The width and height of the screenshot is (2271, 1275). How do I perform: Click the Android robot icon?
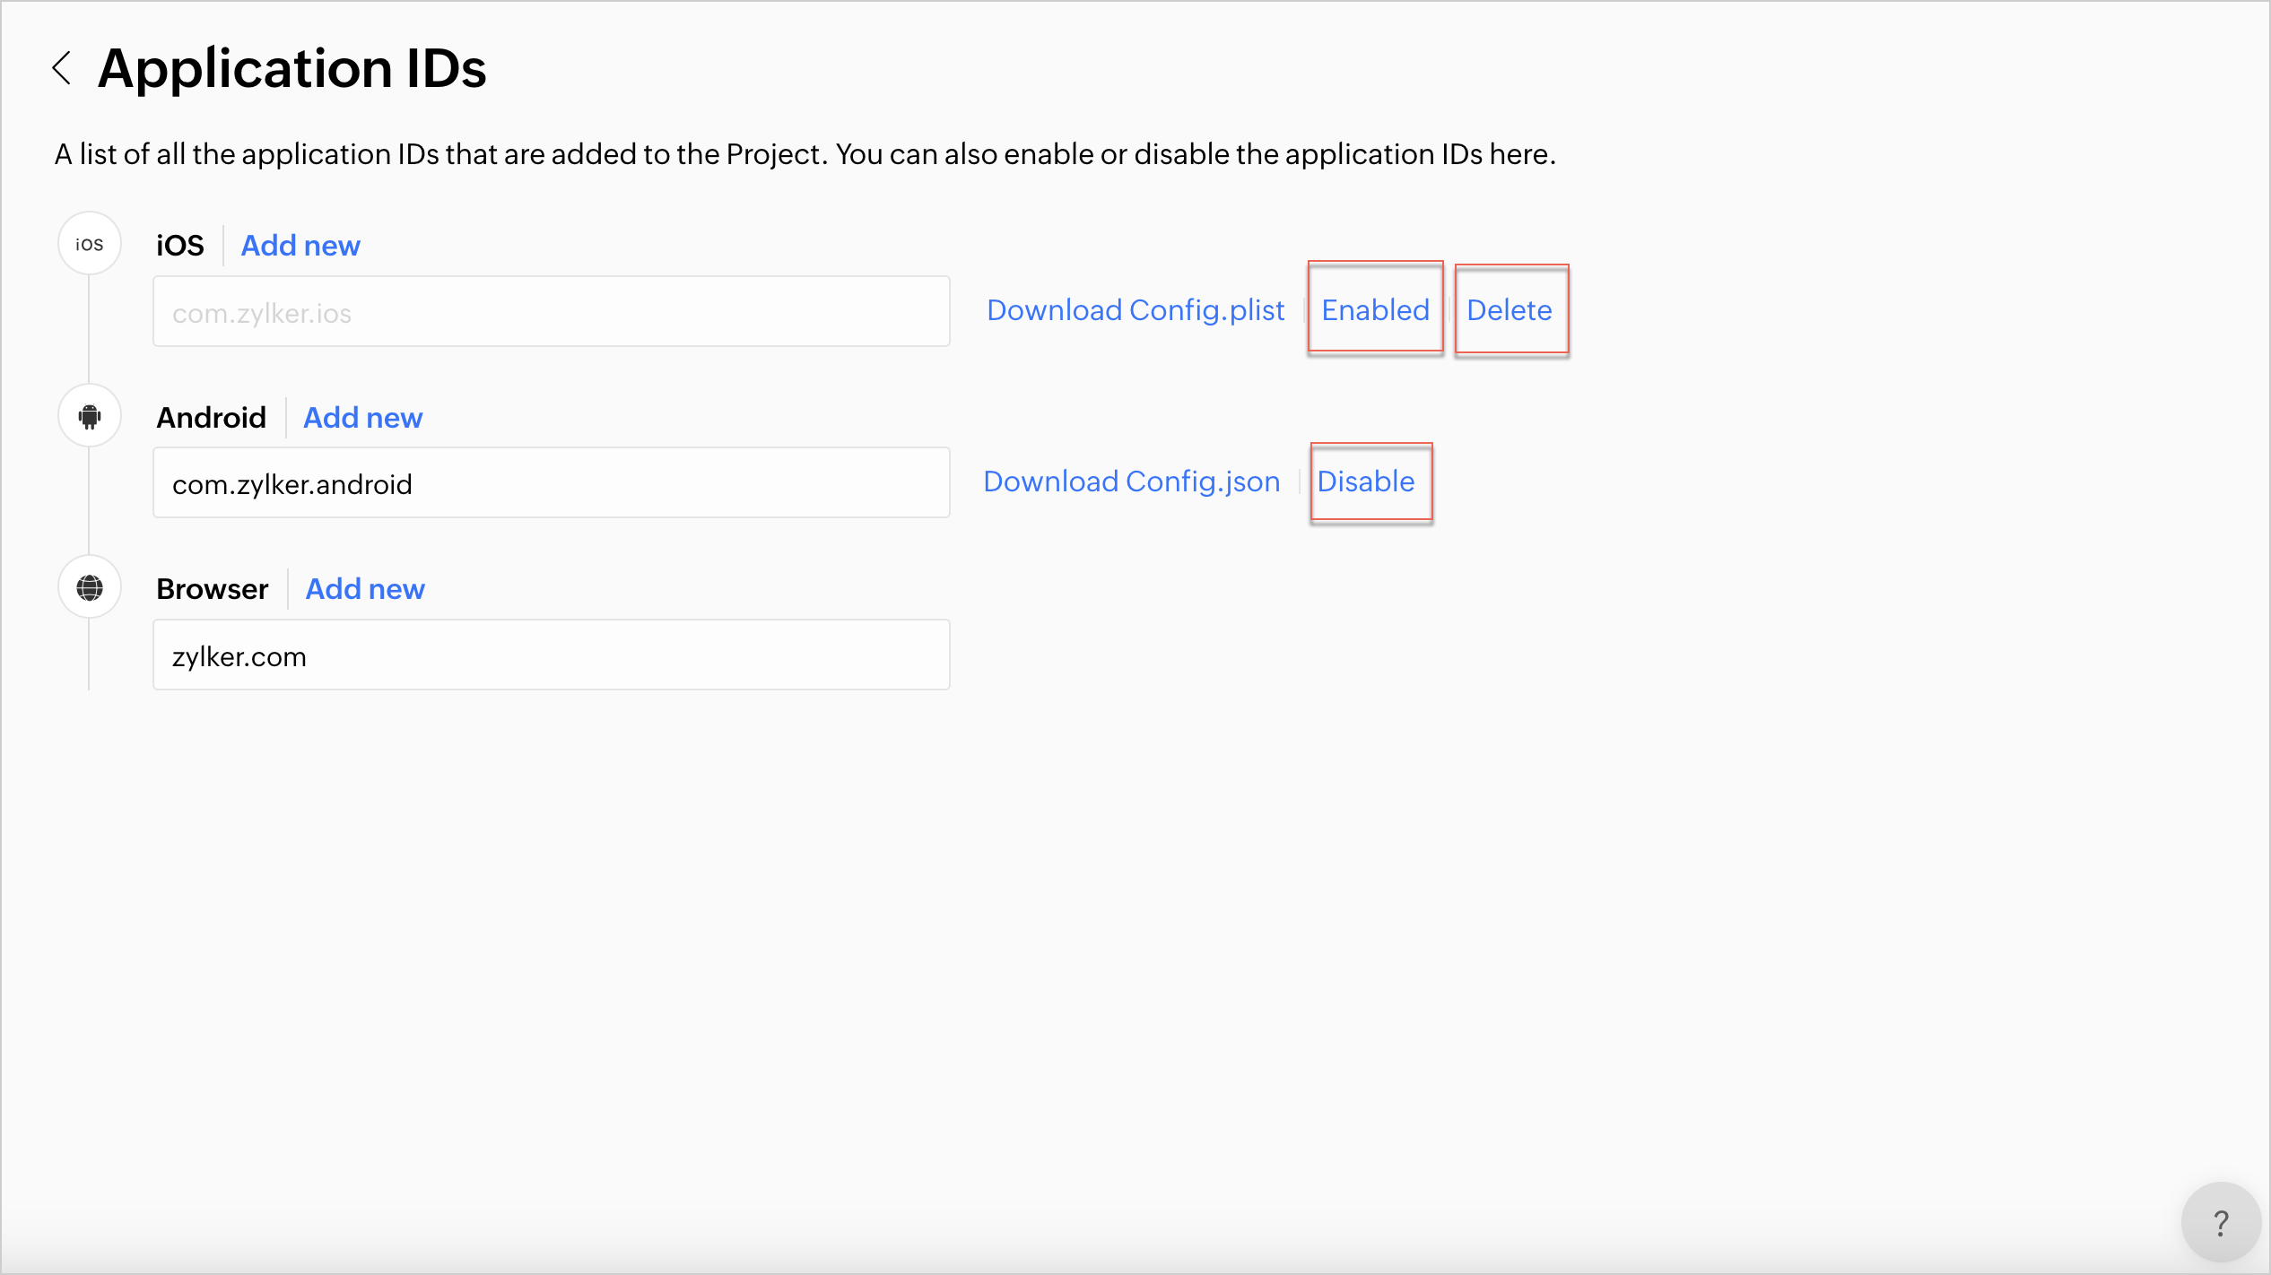click(90, 416)
